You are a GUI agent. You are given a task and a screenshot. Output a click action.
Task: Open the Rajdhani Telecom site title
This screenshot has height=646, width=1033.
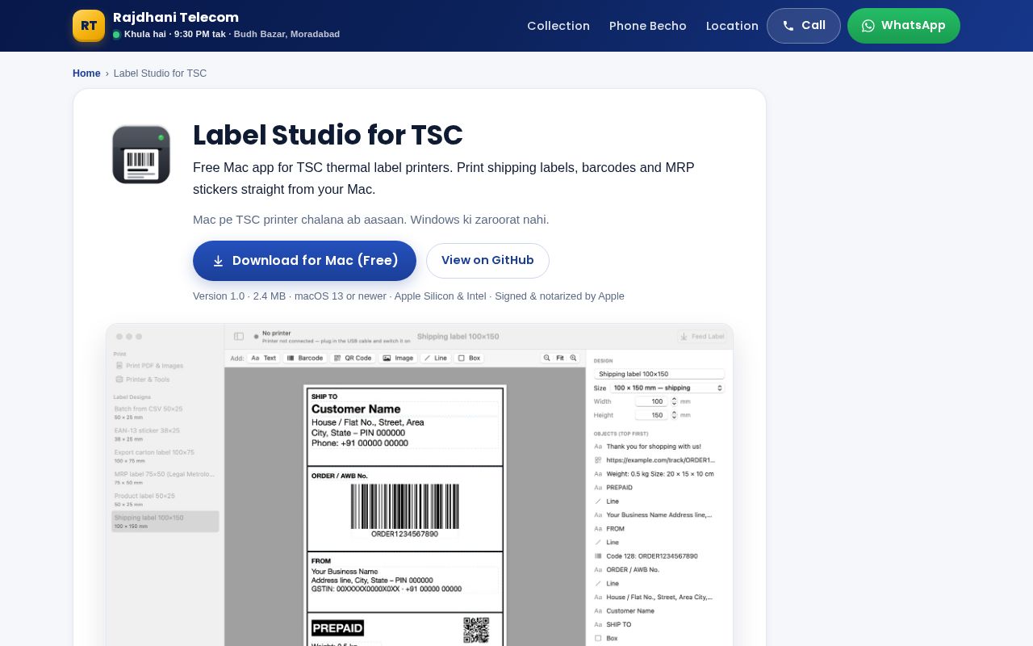[x=176, y=17]
